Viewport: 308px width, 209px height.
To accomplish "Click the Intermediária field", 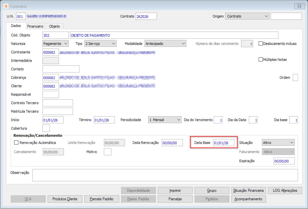I will (x=51, y=61).
